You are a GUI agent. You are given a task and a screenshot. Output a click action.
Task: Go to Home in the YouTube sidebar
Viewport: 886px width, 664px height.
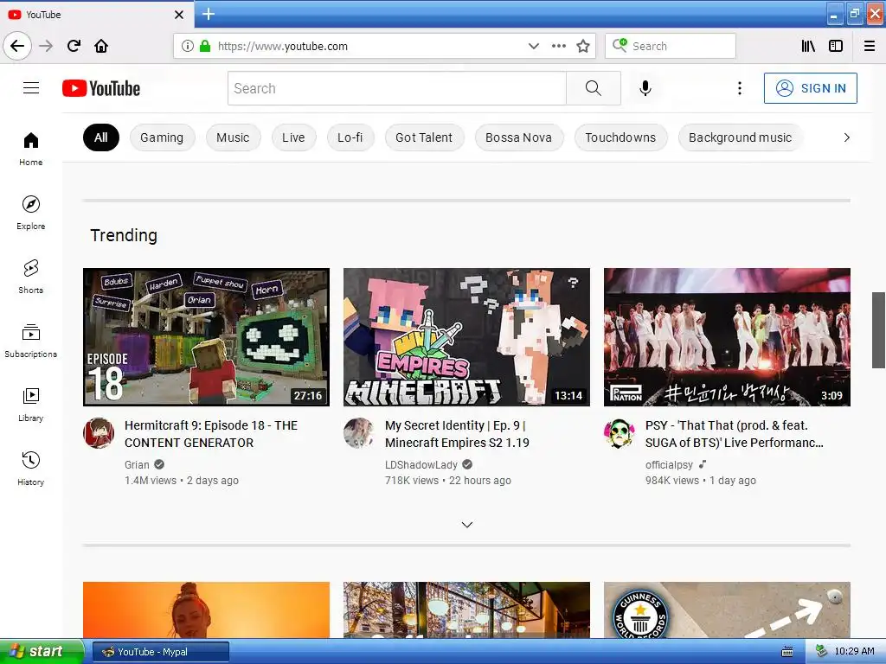(31, 149)
